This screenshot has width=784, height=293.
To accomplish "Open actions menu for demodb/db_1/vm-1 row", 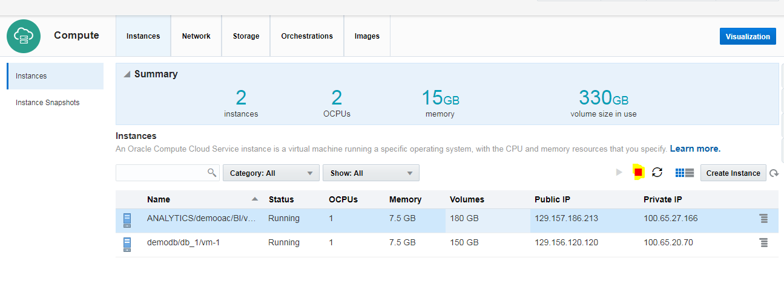I will 763,243.
